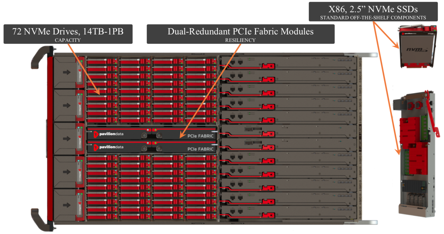The width and height of the screenshot is (444, 234).
Task: Click the pavilliondata logo on lower fabric module
Action: (x=108, y=147)
